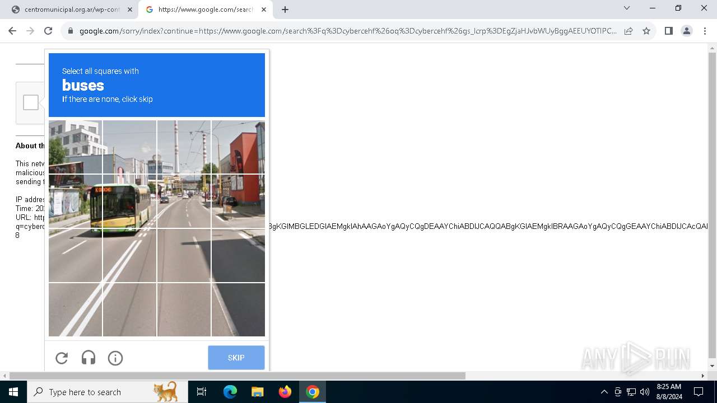Close the Google search tab

coord(264,10)
